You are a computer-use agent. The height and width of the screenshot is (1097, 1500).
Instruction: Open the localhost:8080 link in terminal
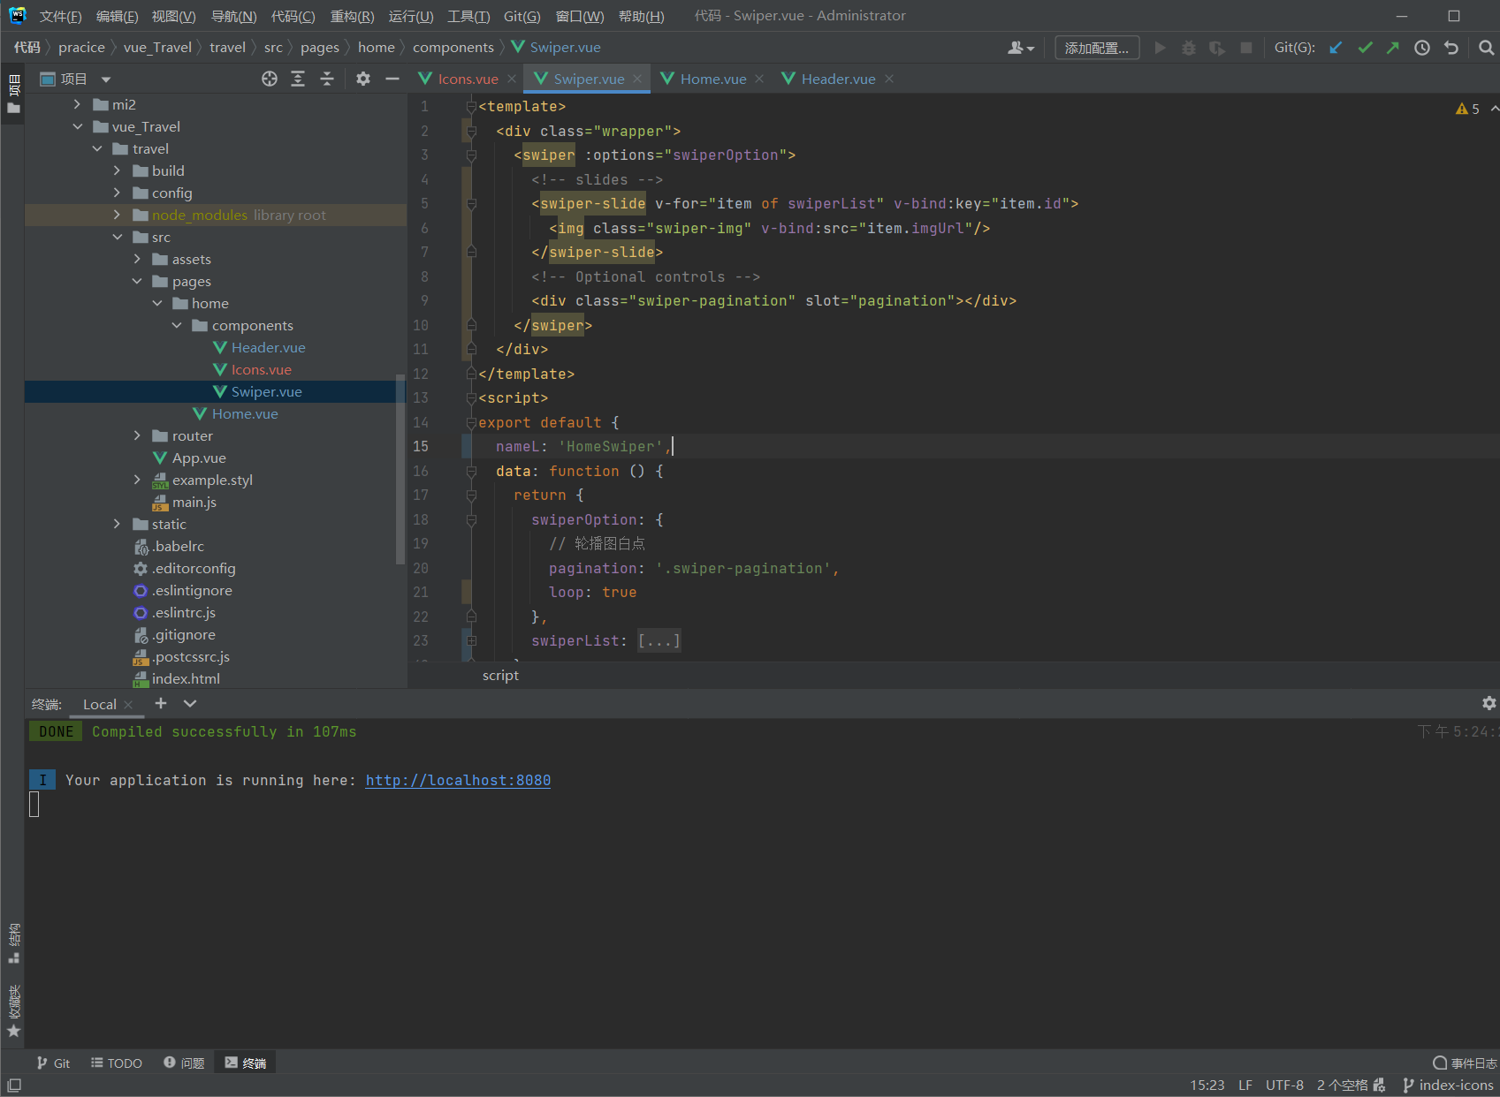(458, 780)
